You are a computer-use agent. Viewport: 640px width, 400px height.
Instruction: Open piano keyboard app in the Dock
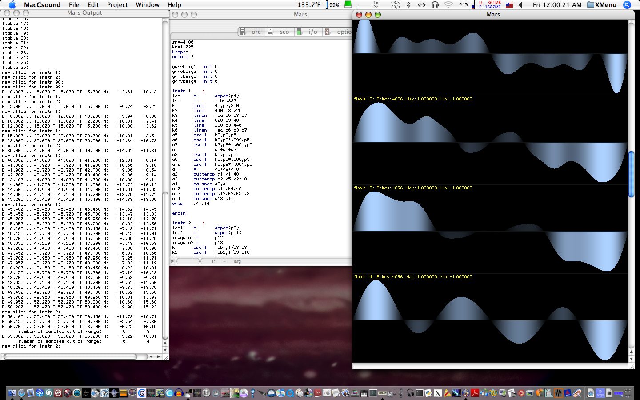tap(364, 393)
